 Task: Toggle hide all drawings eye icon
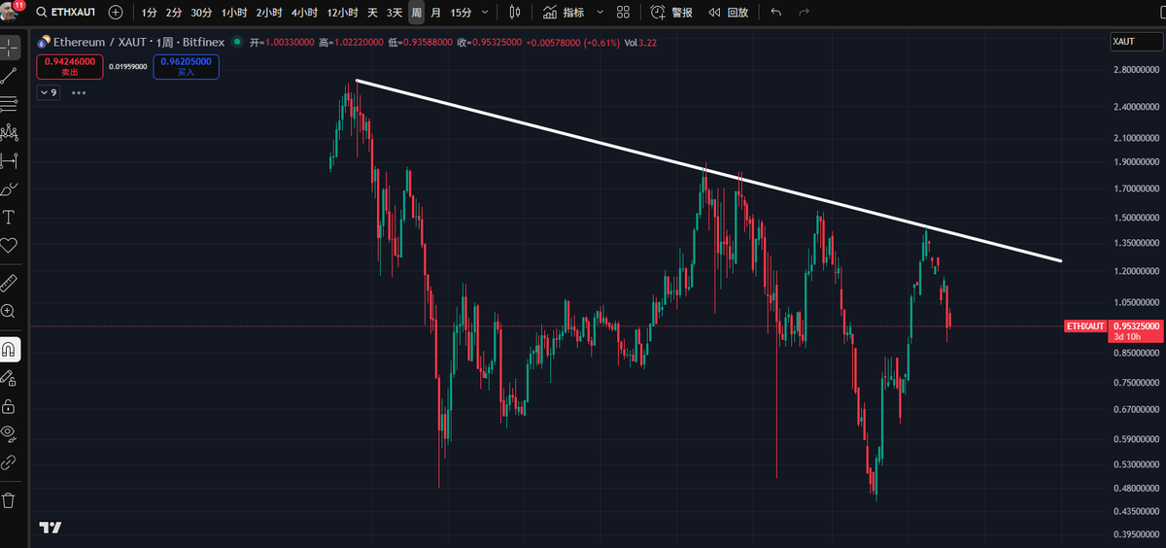pyautogui.click(x=9, y=433)
